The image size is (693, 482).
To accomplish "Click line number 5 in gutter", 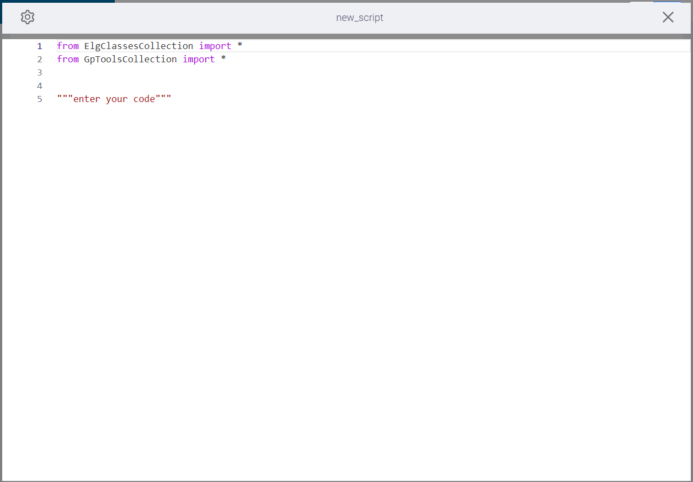I will (39, 99).
